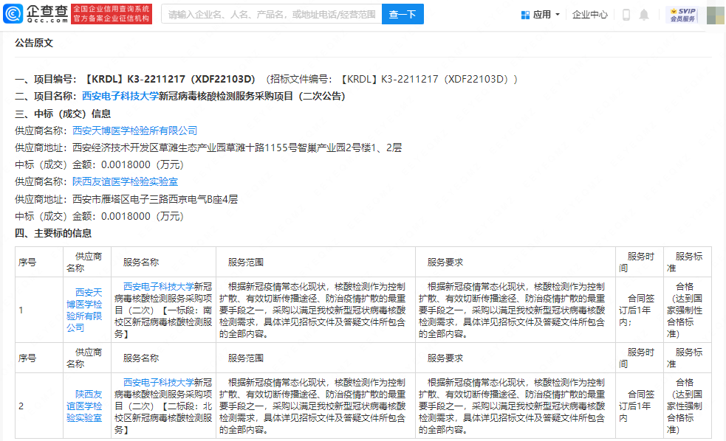726x441 pixels.
Task: Open SVIP 会员服务 badge
Action: [683, 15]
